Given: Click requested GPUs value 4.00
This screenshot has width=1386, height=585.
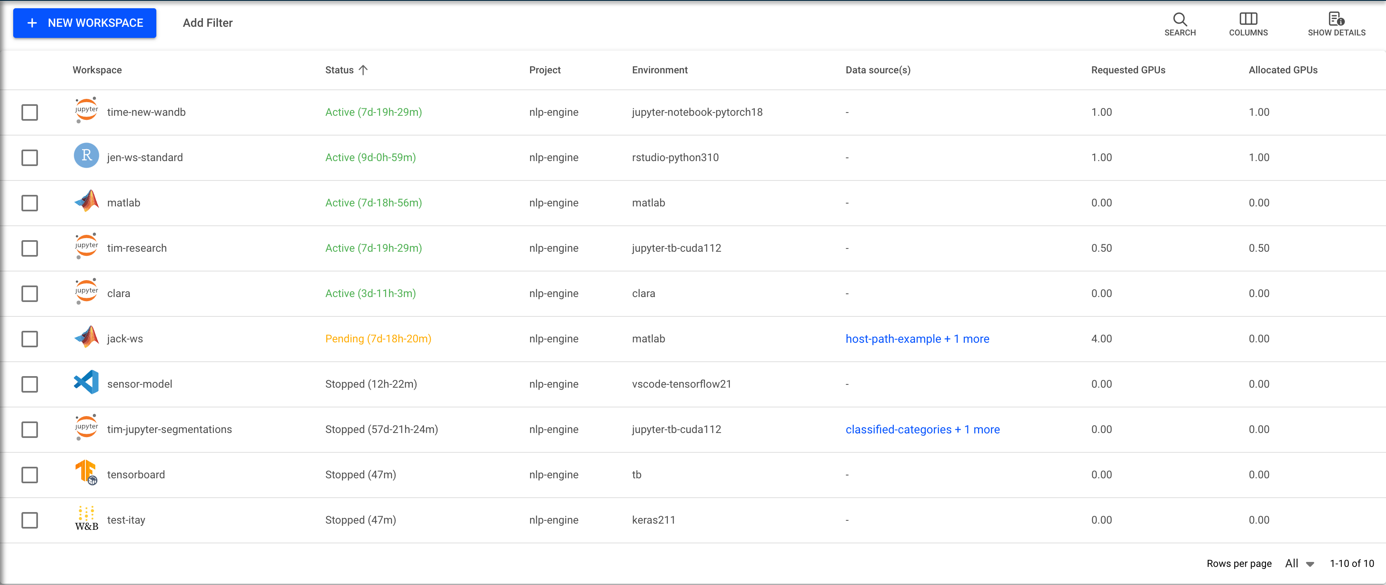Looking at the screenshot, I should coord(1101,339).
